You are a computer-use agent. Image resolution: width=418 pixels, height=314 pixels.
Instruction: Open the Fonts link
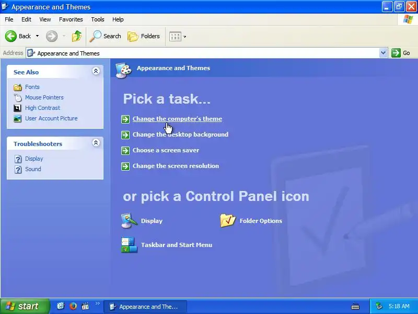click(x=32, y=87)
